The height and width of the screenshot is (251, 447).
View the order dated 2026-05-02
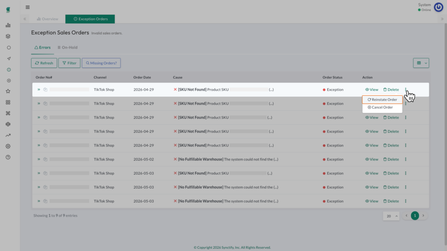[x=372, y=159]
